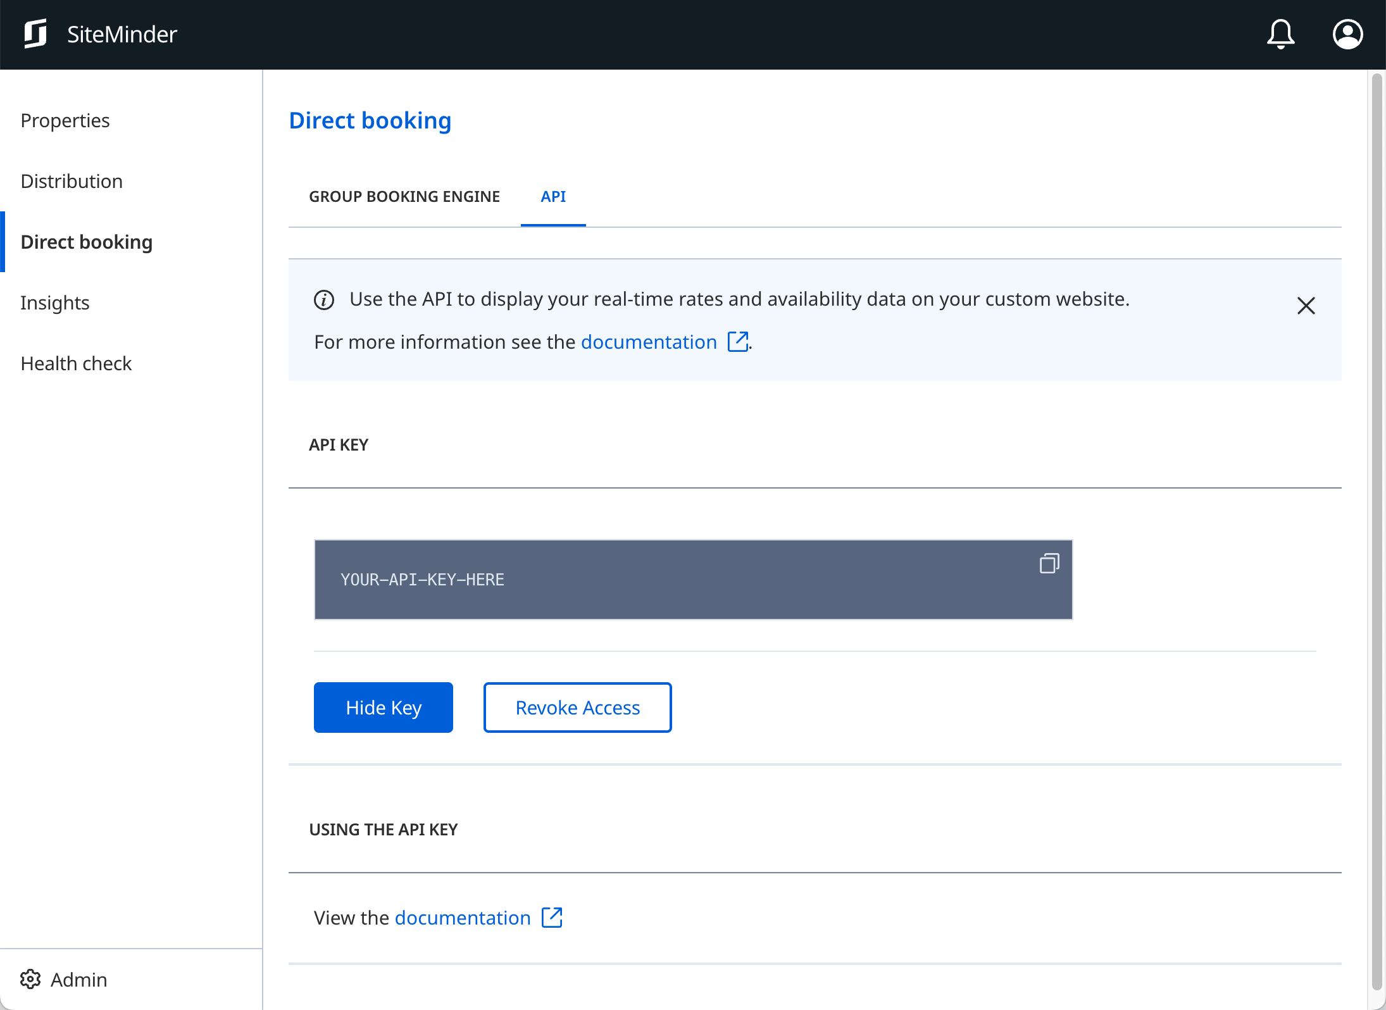Click the page's vertical scrollbar
The image size is (1386, 1010).
point(1377,532)
